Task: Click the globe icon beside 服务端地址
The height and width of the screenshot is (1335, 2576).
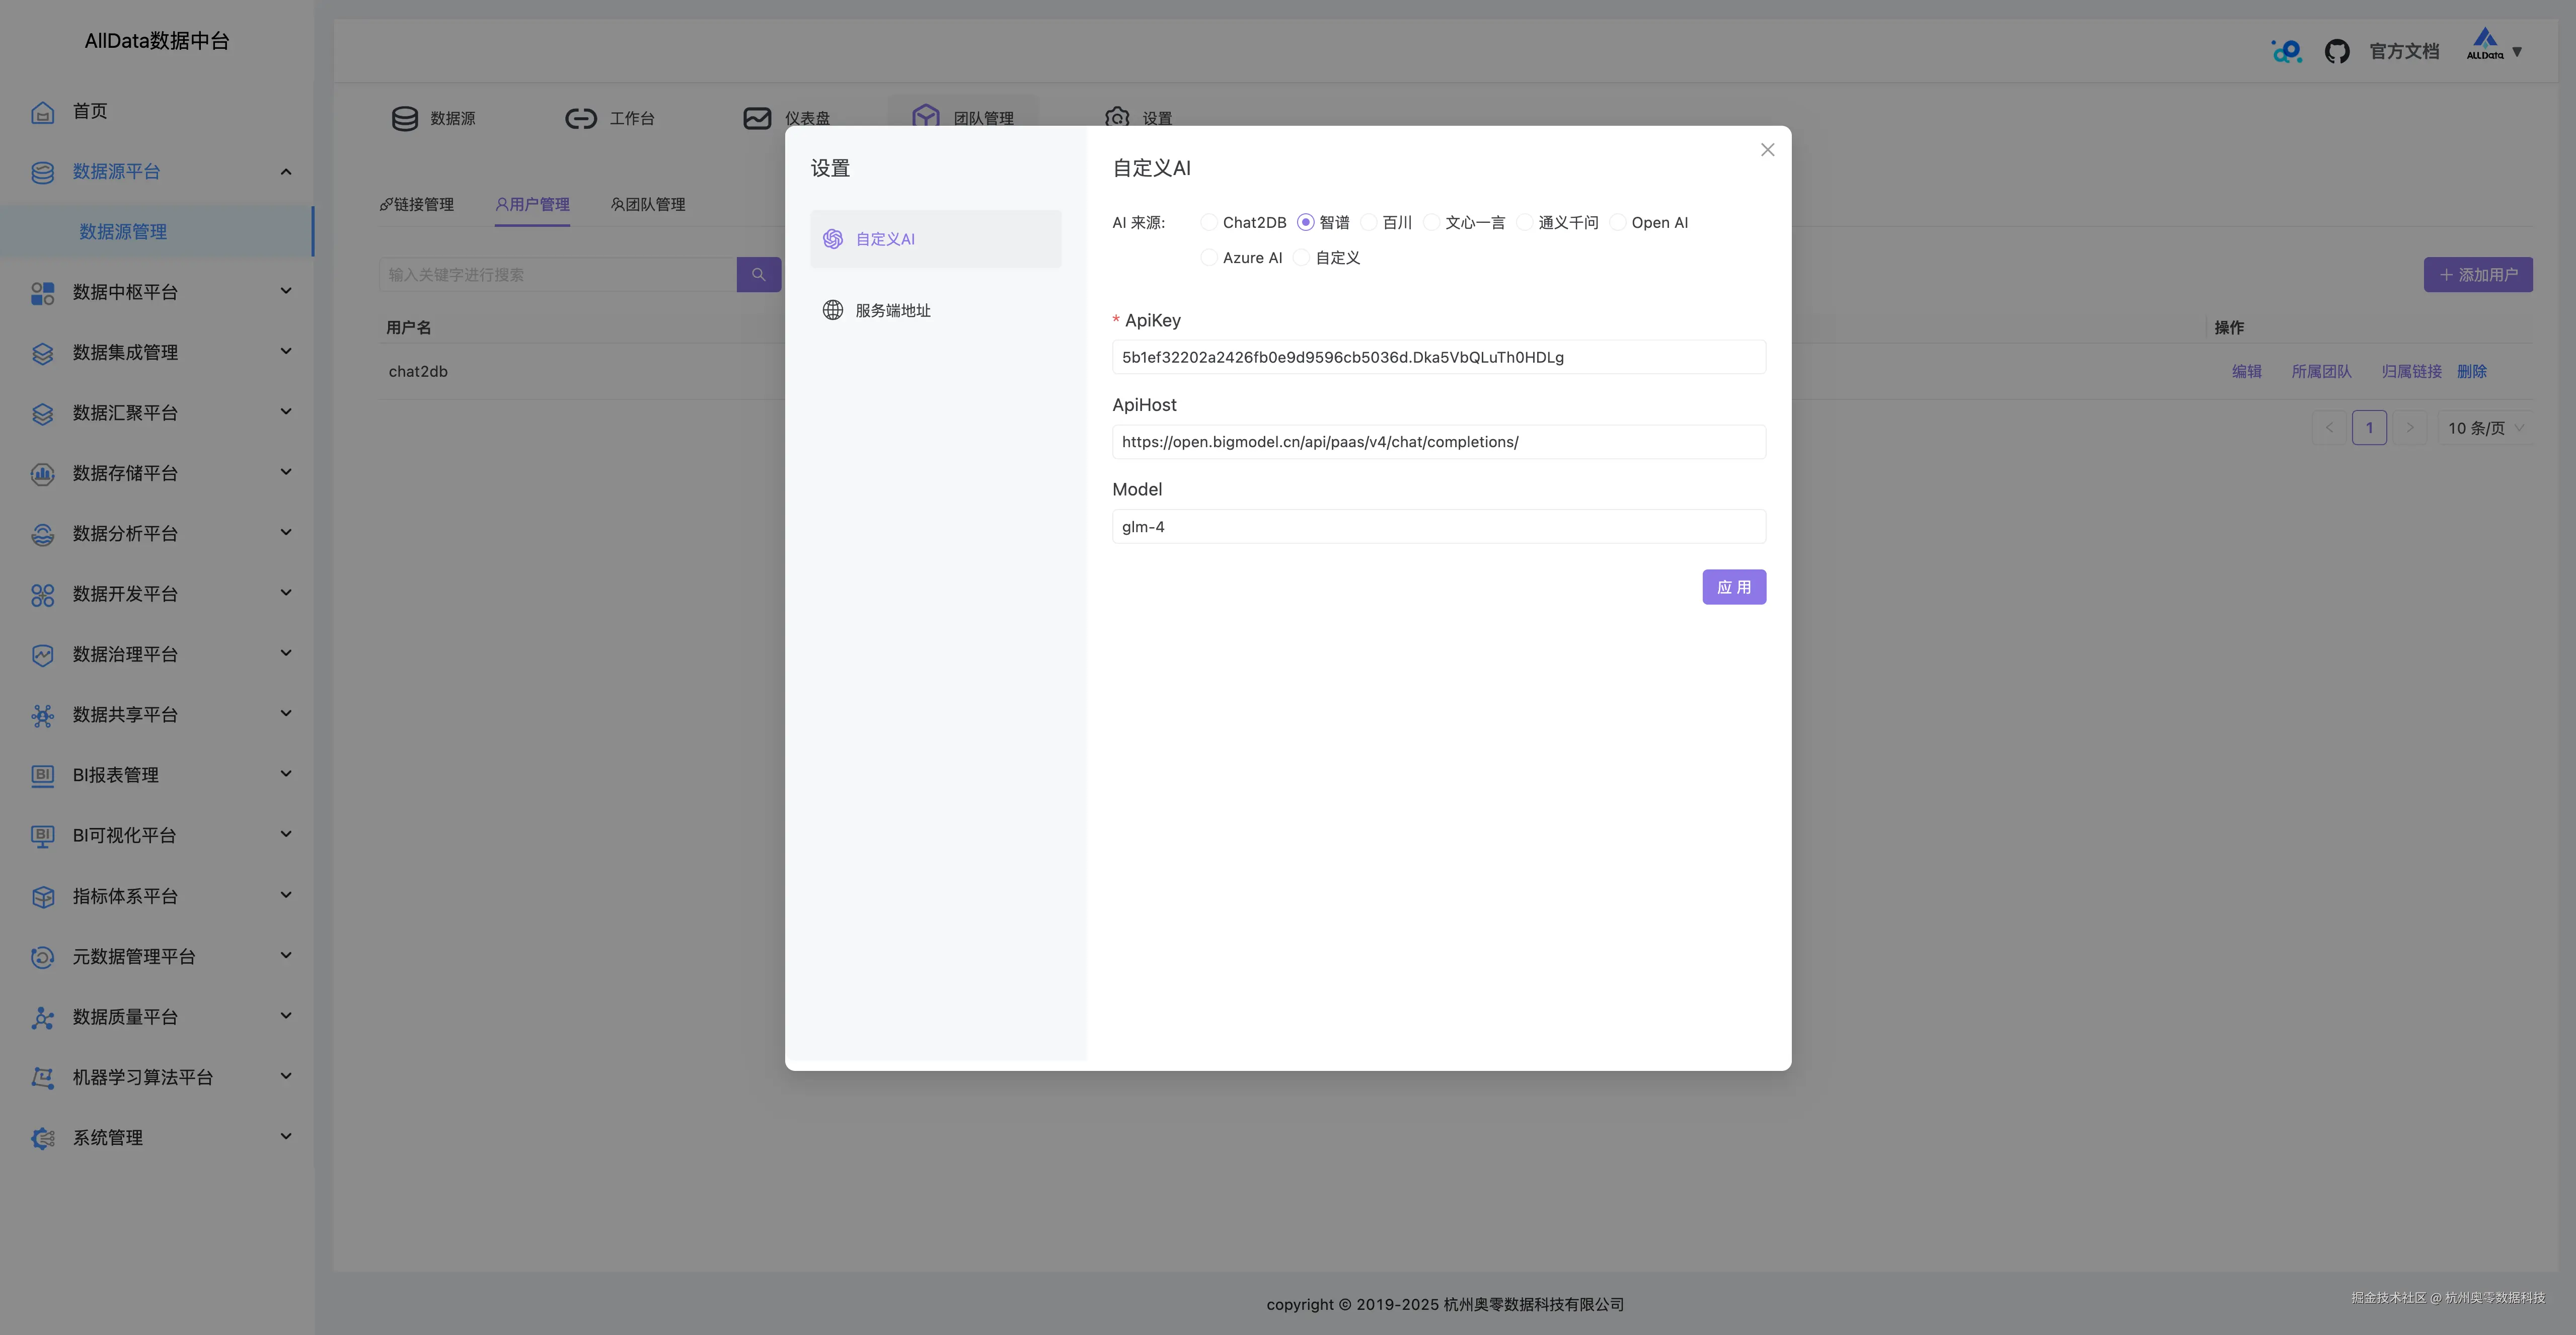Action: [832, 310]
